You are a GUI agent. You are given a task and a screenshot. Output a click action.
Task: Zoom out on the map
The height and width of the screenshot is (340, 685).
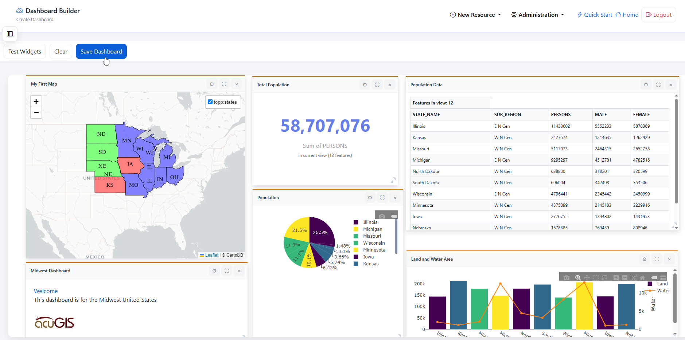coord(36,112)
